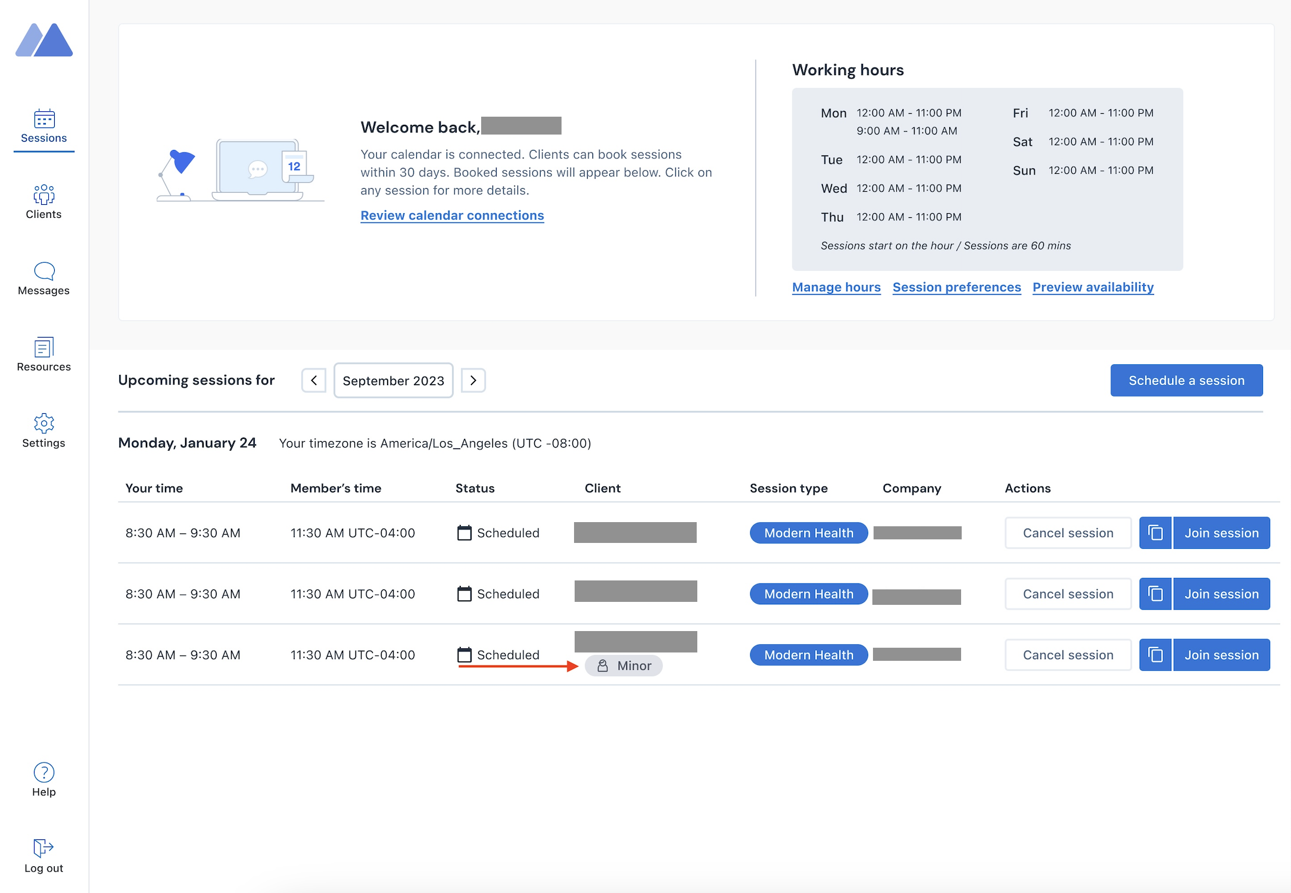This screenshot has height=893, width=1291.
Task: Switch to the Sessions tab
Action: click(43, 126)
